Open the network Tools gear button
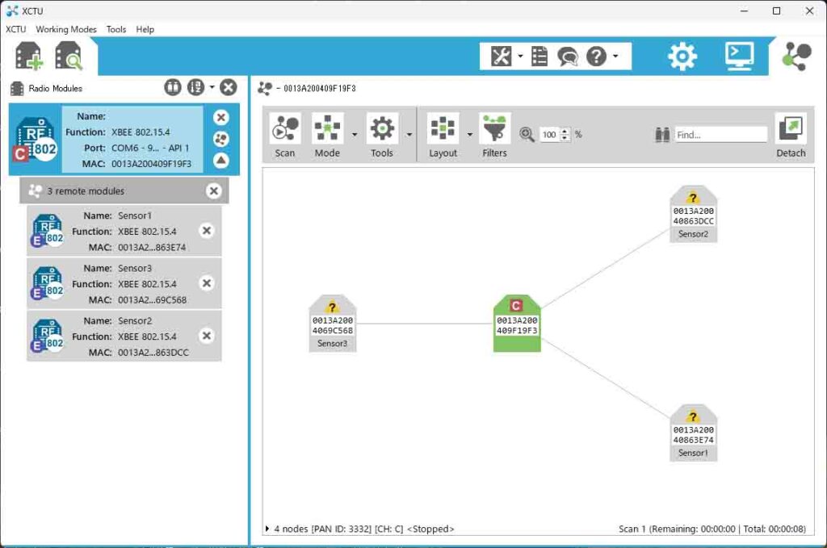The width and height of the screenshot is (827, 548). point(382,135)
